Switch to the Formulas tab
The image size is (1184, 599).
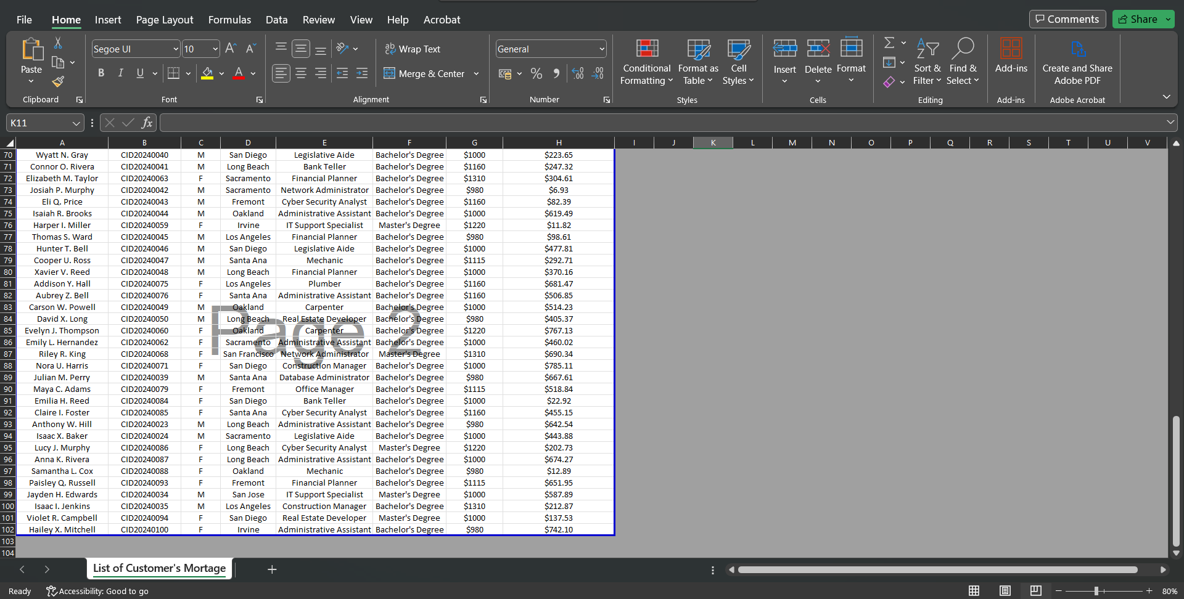[x=229, y=20]
